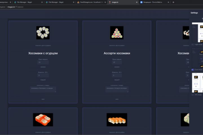Select the Dark Mode preview thumbnail
This screenshot has height=135, width=203.
pos(197,57)
